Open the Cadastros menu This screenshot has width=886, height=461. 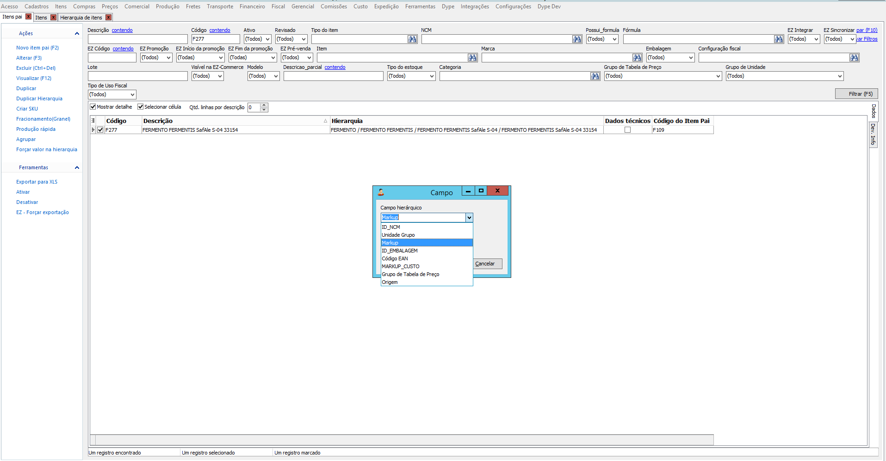click(37, 6)
